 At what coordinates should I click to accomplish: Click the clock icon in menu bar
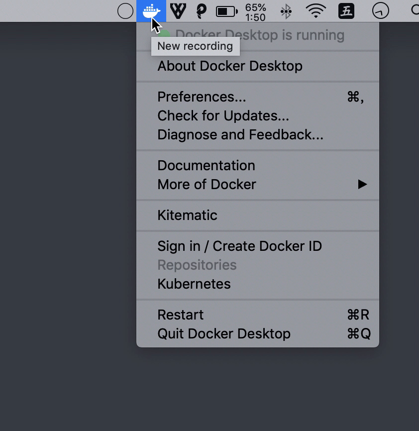click(381, 11)
